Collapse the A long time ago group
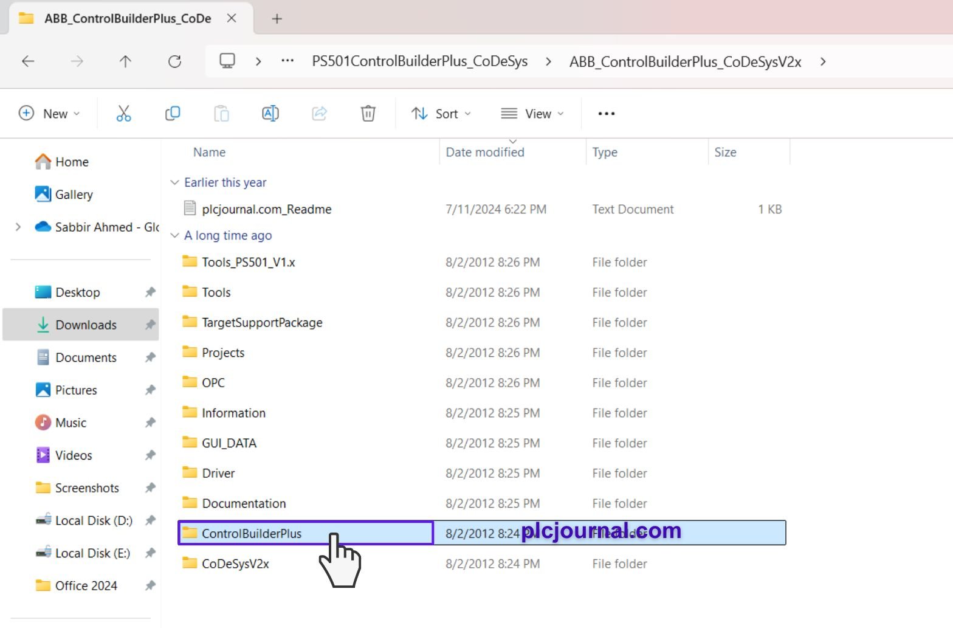This screenshot has width=953, height=628. click(175, 235)
